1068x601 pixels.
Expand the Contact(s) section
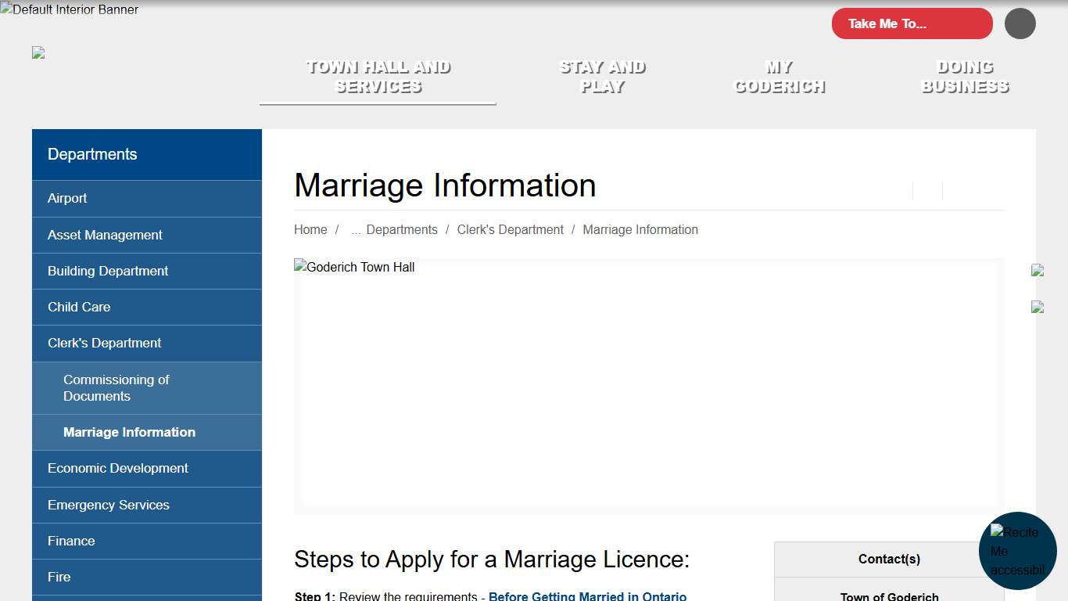click(889, 559)
